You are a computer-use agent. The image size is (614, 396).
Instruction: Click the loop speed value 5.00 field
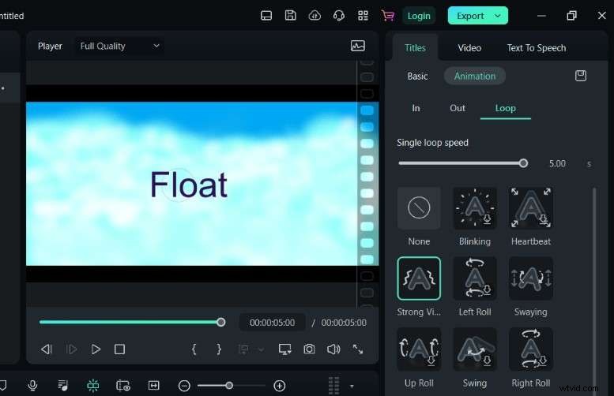557,163
